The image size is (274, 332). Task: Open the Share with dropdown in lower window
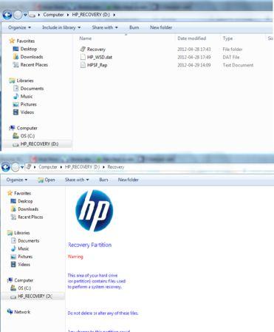[77, 180]
